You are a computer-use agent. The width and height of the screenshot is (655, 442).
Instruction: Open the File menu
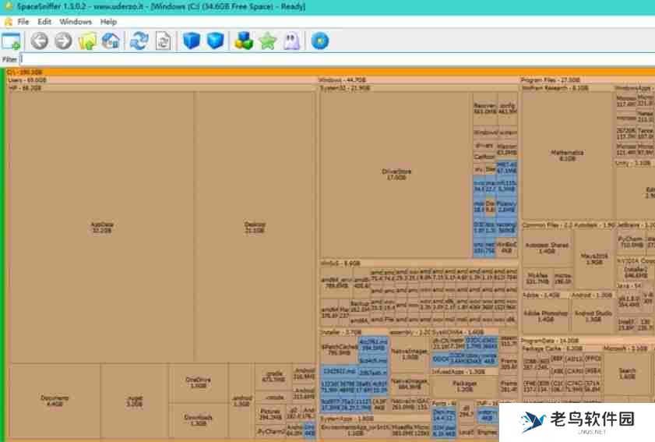[x=23, y=22]
